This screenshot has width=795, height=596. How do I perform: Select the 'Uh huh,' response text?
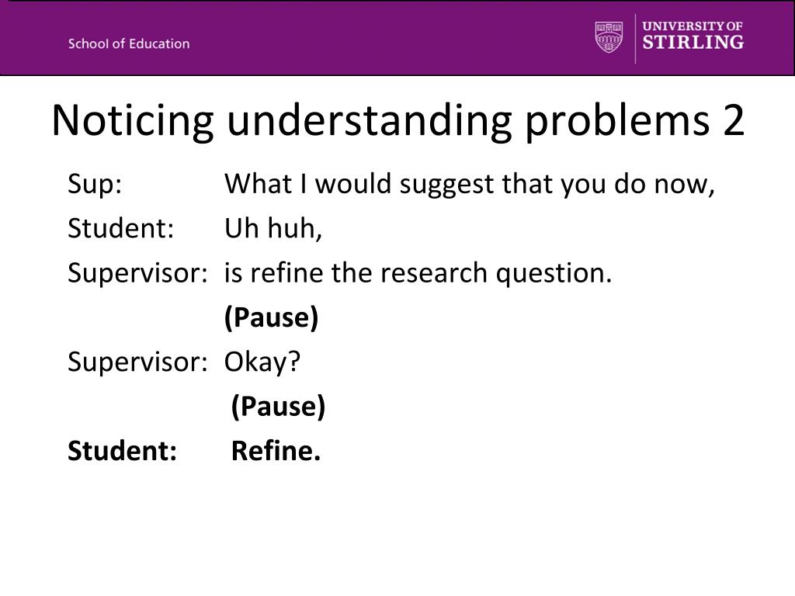(273, 228)
